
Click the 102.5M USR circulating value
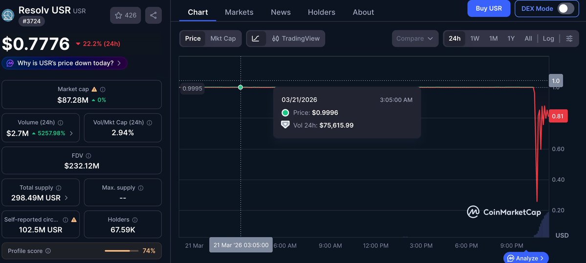[41, 230]
